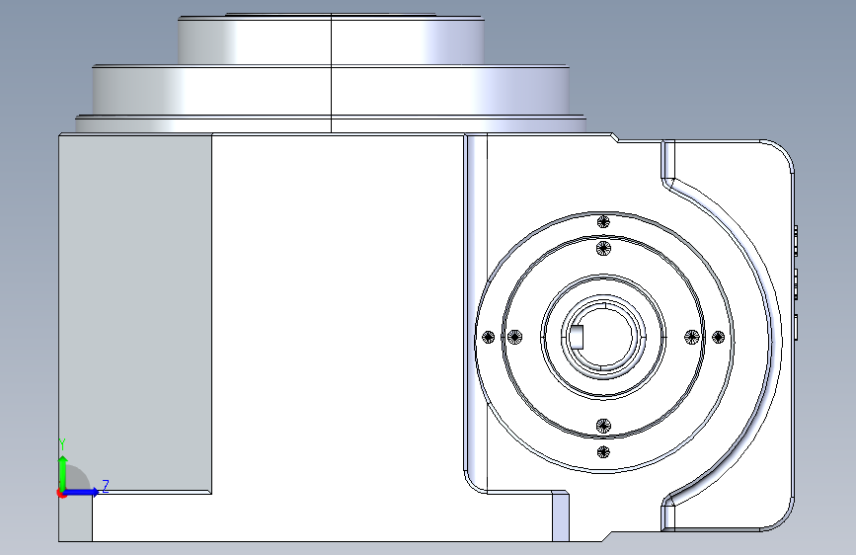This screenshot has width=856, height=555.
Task: Select the bottom screw hole on the inner ring
Action: tap(603, 426)
